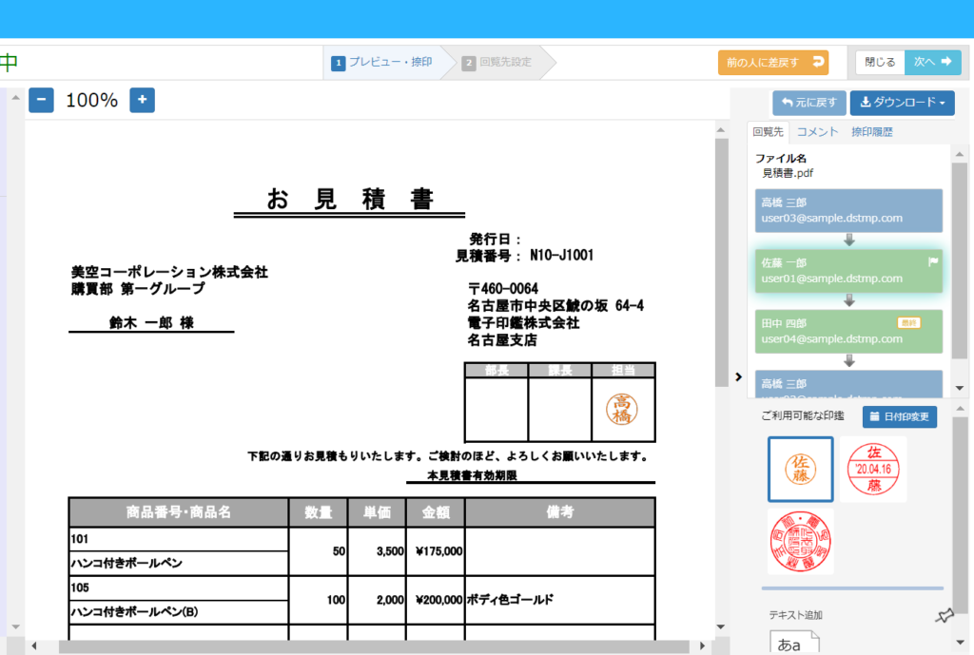974x655 pixels.
Task: Select the 回覧先 tab
Action: [x=767, y=132]
